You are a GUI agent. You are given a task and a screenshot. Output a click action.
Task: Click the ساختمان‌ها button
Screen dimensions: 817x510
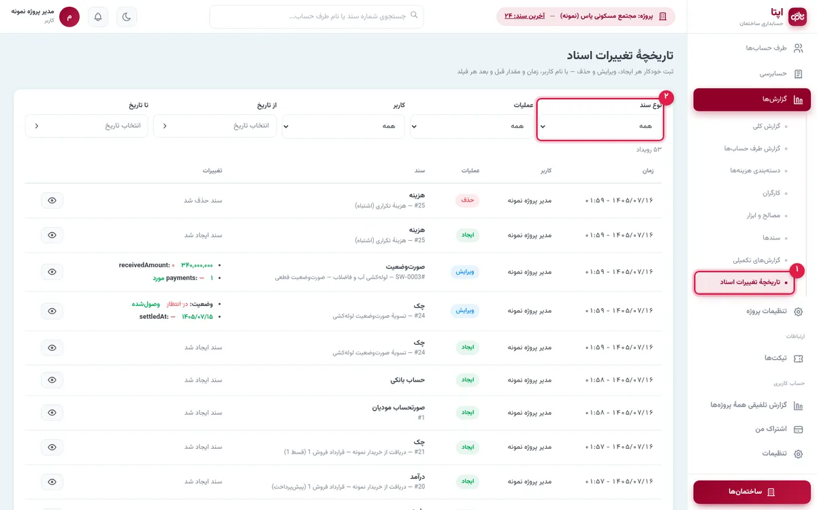coord(752,492)
